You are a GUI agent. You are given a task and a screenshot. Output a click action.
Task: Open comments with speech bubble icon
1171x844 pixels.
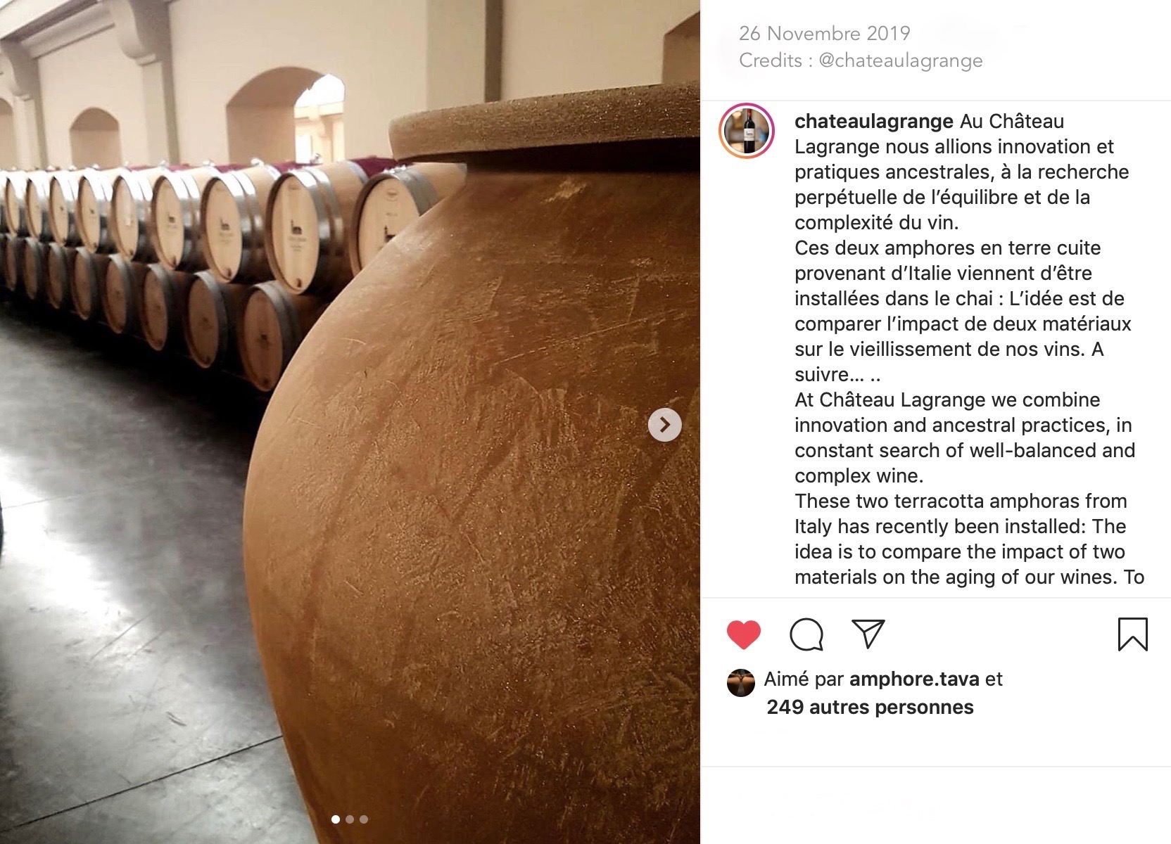[x=806, y=634]
